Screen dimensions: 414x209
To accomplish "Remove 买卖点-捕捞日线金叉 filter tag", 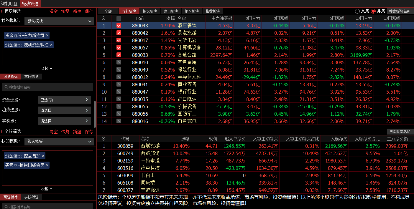I will (x=47, y=165).
